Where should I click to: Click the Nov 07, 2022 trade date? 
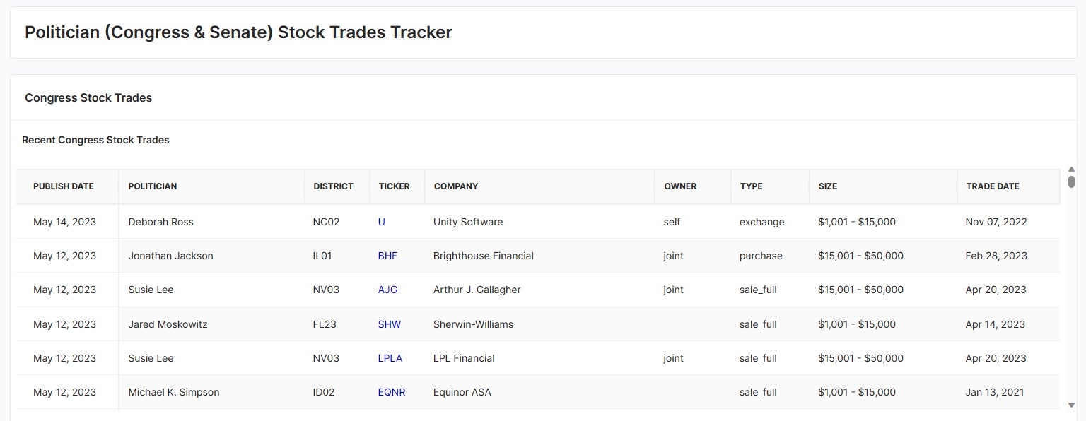(996, 222)
